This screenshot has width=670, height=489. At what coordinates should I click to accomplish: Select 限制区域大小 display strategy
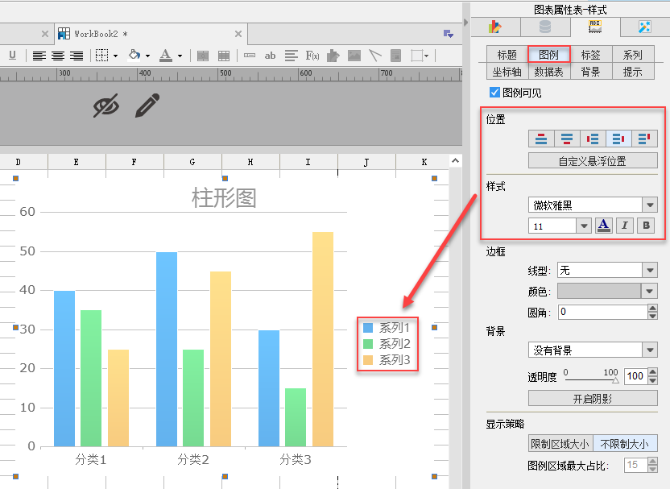point(560,444)
